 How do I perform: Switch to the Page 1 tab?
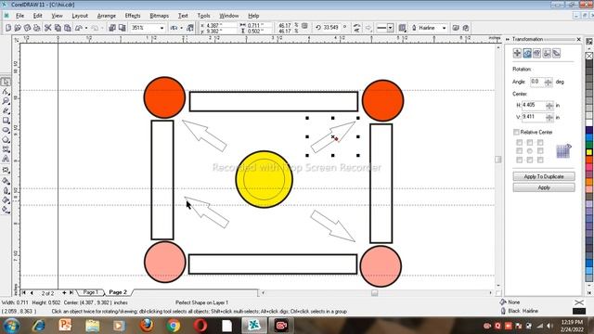click(x=90, y=292)
